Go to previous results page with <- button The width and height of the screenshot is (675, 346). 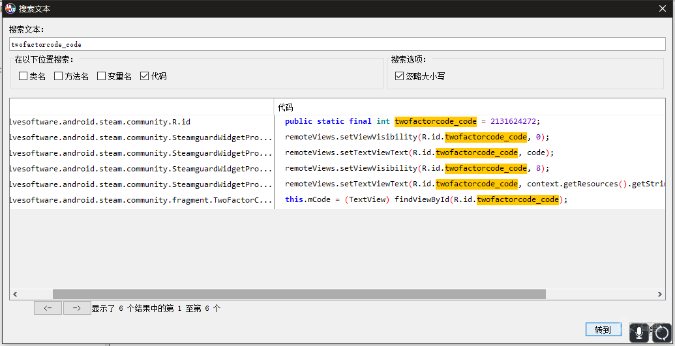coord(48,308)
